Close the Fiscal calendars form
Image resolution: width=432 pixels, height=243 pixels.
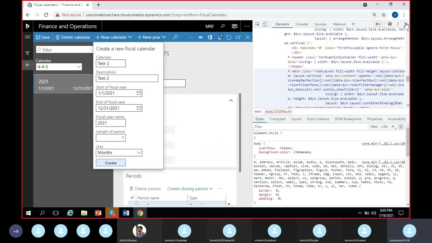[x=248, y=37]
